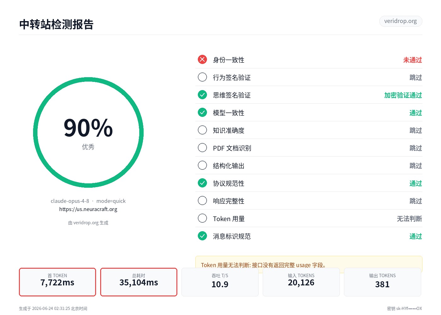Click the empty circle beside 结构化输出
The height and width of the screenshot is (315, 441).
point(202,165)
